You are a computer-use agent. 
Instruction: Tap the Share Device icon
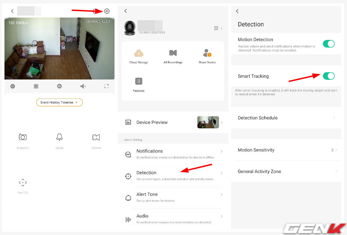tap(207, 53)
